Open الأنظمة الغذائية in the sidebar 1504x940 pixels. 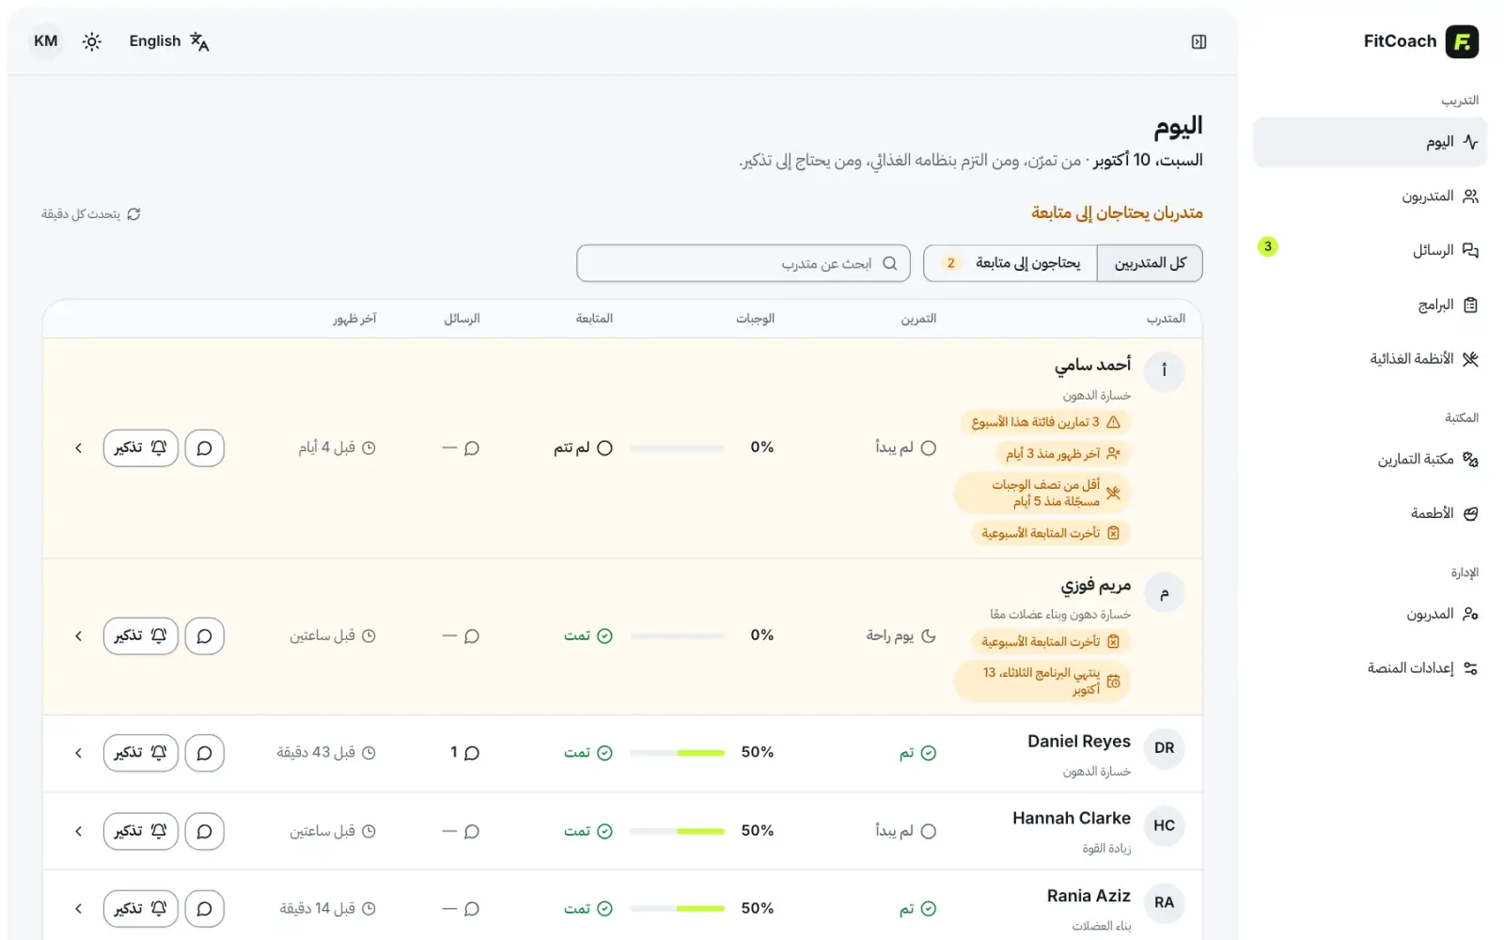[1370, 359]
